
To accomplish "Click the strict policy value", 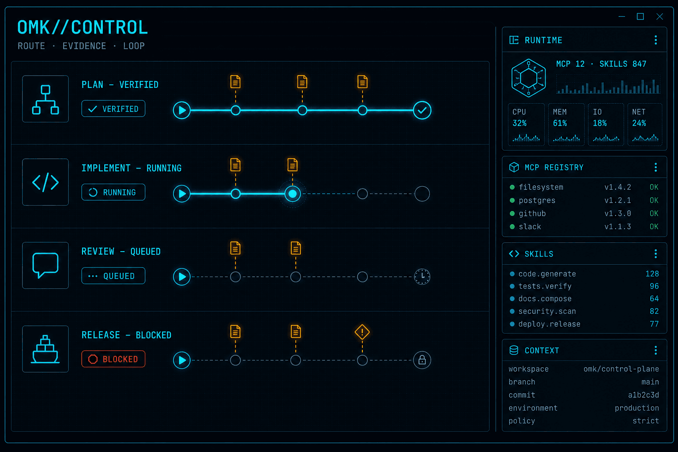I will (x=646, y=421).
